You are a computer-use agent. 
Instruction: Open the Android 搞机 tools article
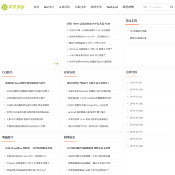point(87,112)
